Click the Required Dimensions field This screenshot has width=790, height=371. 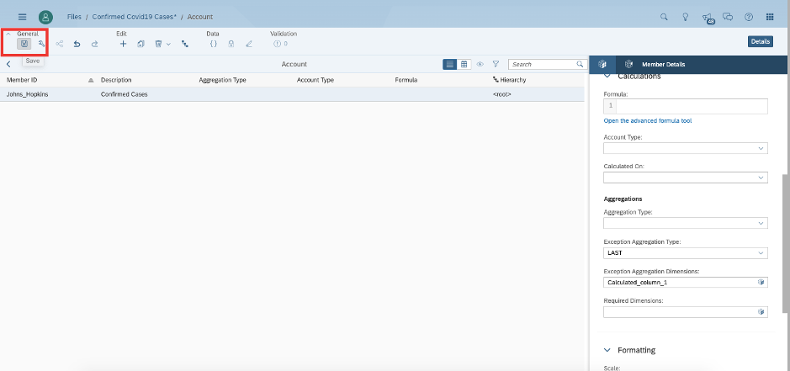685,312
